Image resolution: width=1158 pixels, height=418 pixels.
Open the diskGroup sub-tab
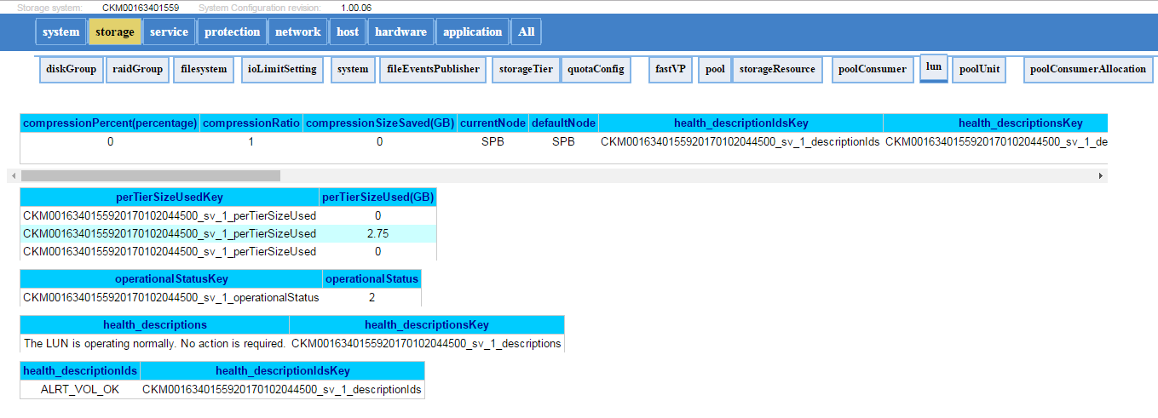(72, 70)
